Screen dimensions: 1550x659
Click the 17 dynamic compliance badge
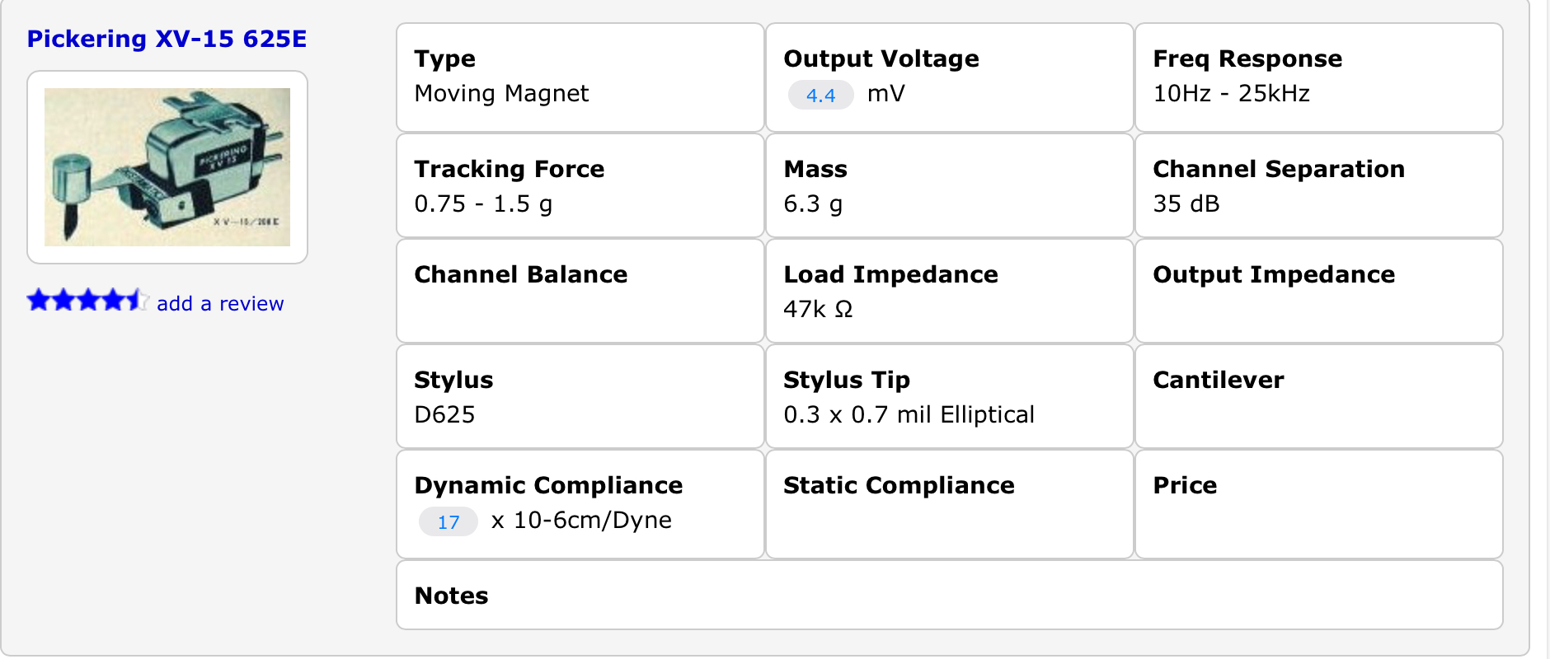pos(449,521)
